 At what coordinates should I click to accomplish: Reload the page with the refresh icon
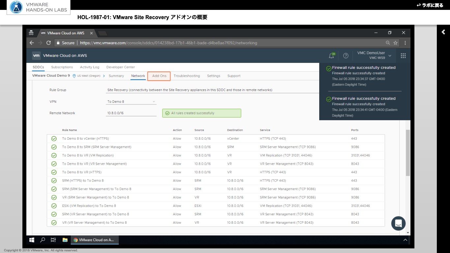coord(48,43)
